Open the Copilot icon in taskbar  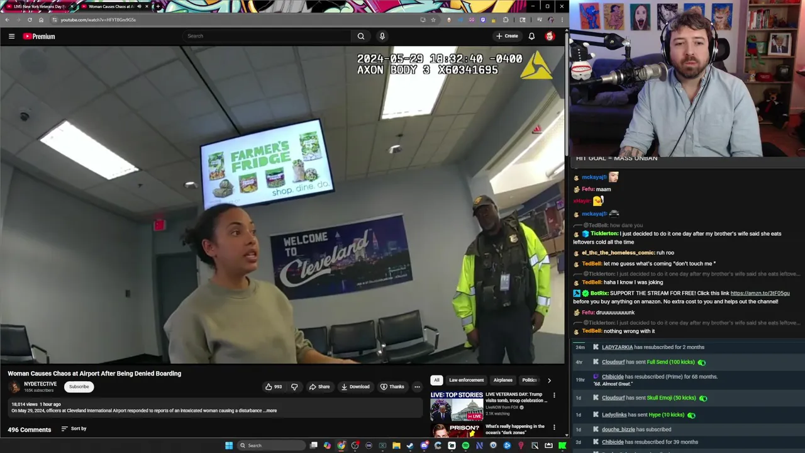tap(327, 445)
